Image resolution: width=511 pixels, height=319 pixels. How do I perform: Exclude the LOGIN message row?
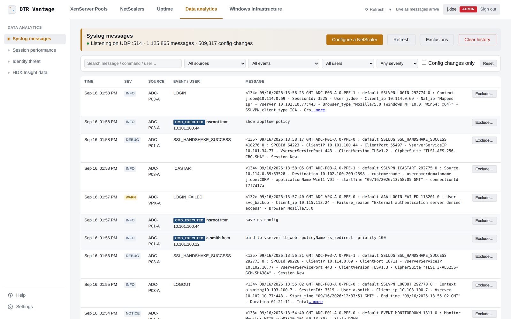(484, 94)
